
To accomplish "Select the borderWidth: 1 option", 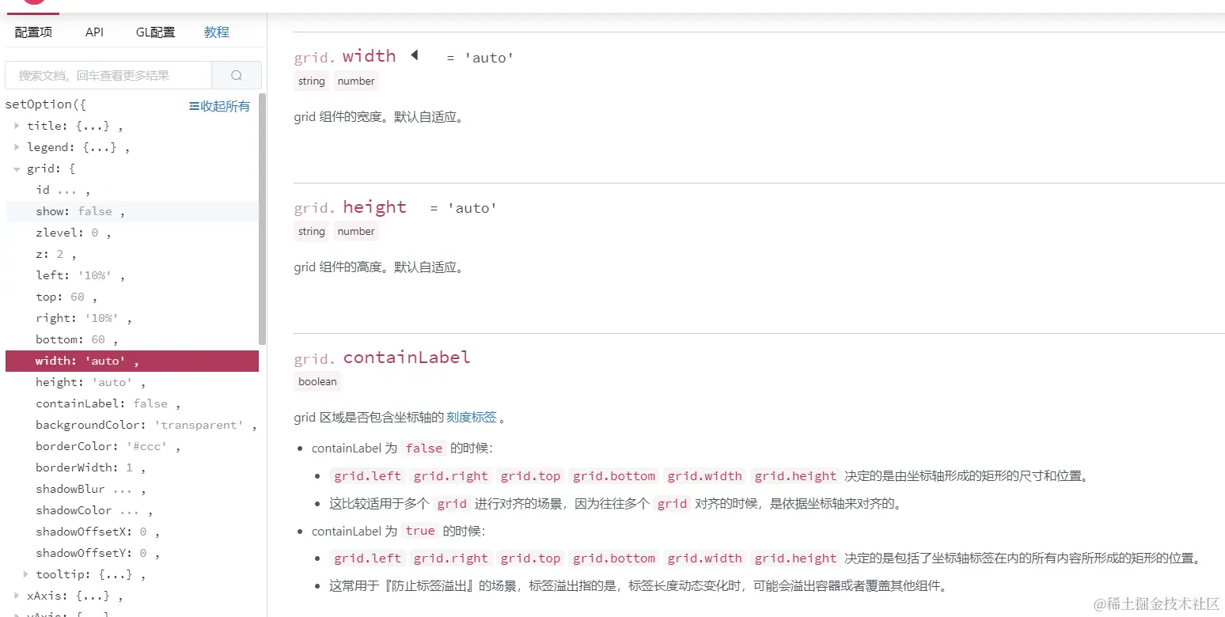I will [x=132, y=467].
